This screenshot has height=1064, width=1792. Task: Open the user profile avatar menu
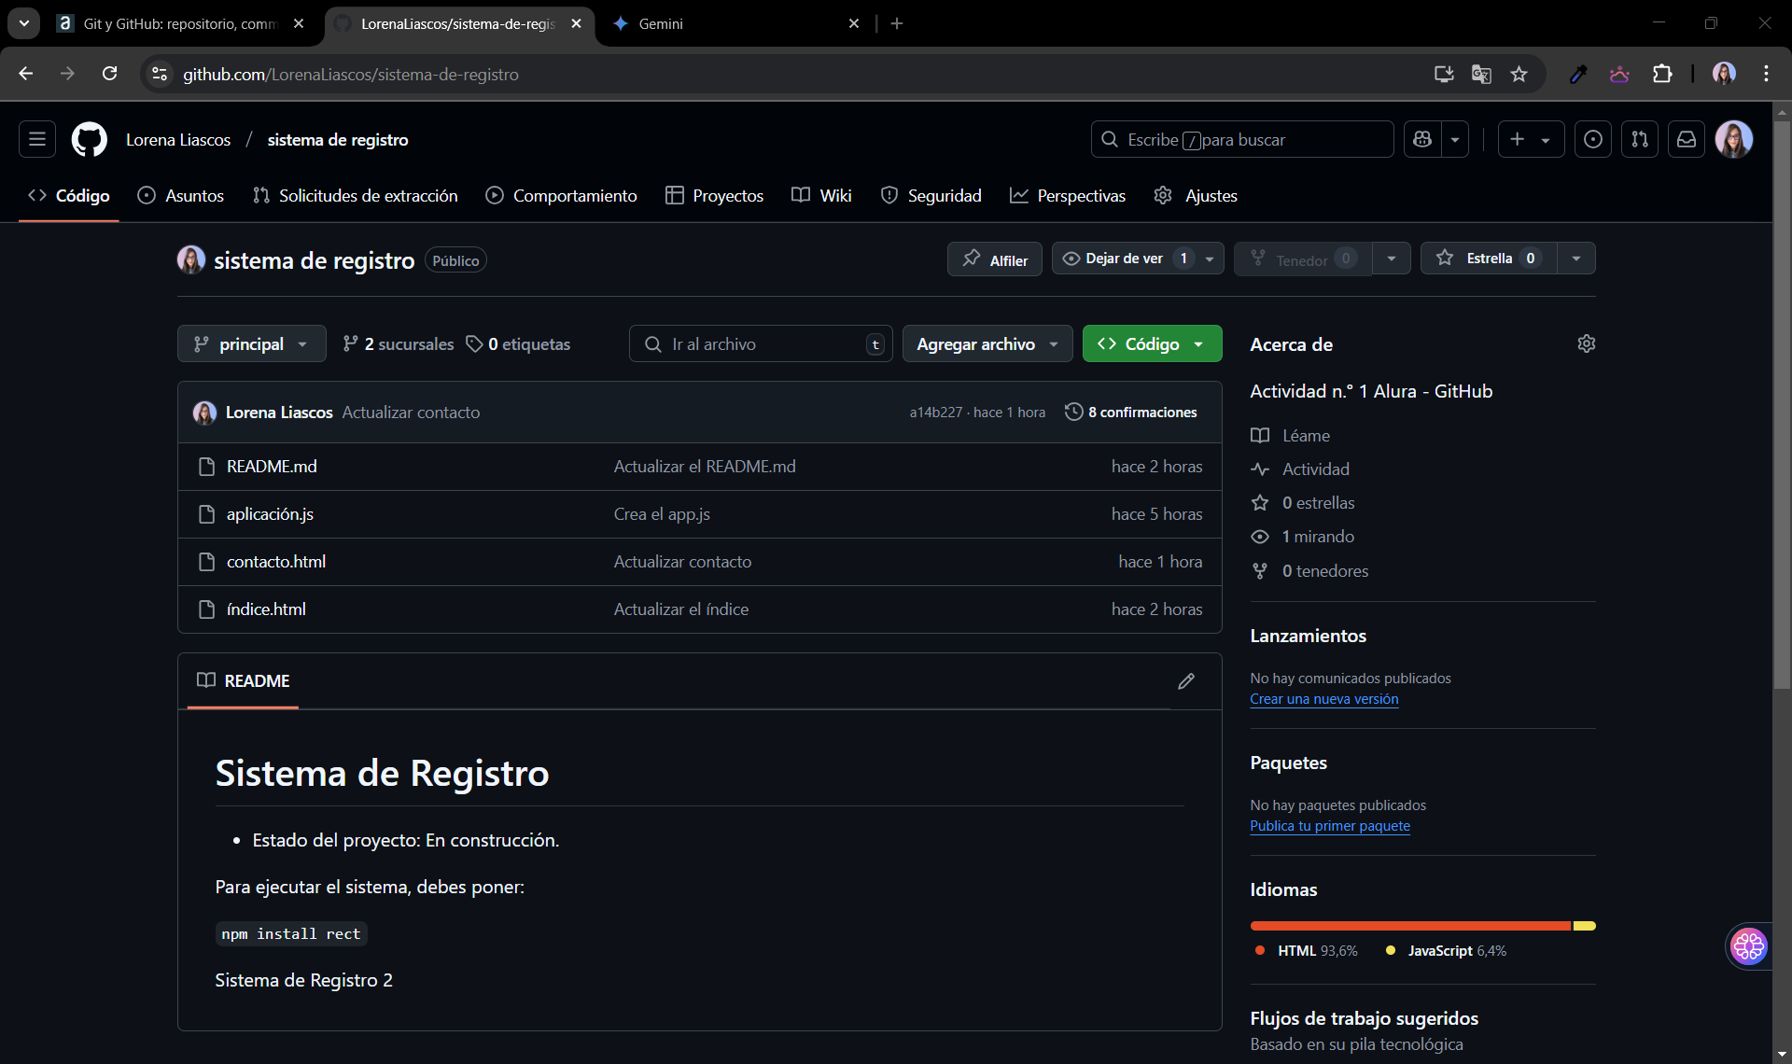[1734, 139]
